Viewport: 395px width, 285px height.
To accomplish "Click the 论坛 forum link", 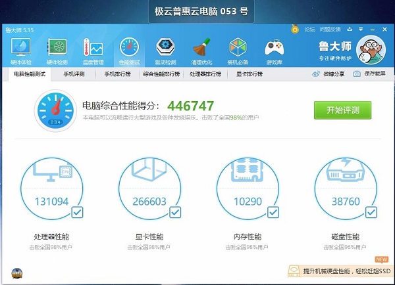I will [309, 30].
